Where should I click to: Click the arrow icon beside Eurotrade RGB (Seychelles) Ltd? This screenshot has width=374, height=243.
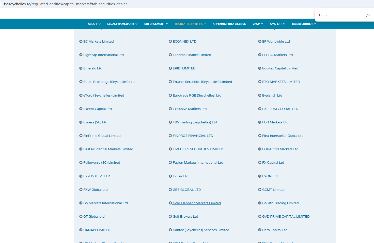point(170,95)
